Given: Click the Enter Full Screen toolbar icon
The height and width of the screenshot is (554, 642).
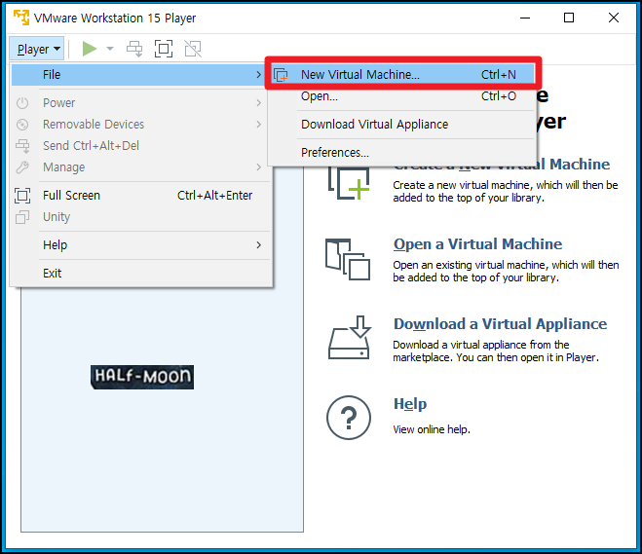Looking at the screenshot, I should 164,49.
